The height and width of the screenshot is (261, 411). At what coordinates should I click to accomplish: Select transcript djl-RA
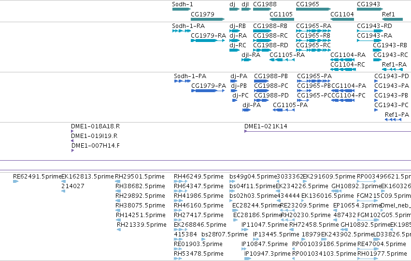point(246,60)
